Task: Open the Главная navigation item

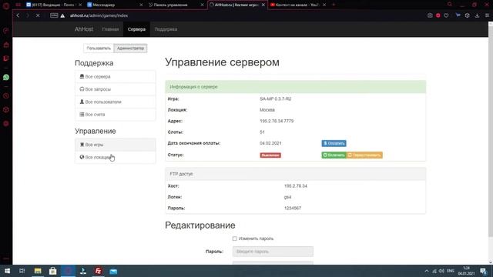Action: pos(110,29)
